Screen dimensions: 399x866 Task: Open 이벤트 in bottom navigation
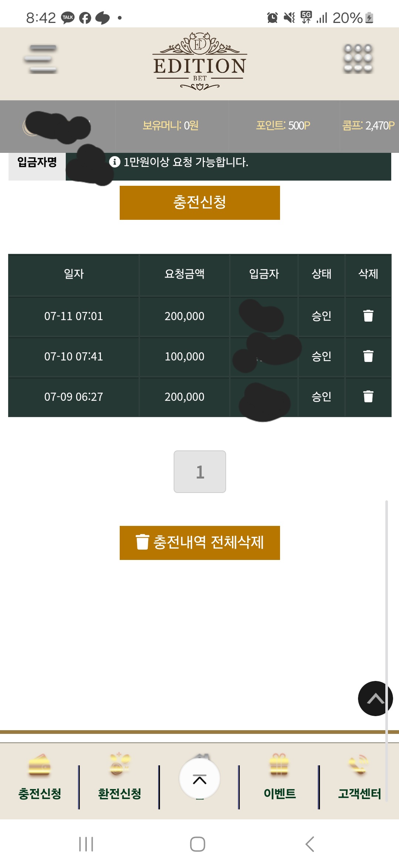[280, 778]
